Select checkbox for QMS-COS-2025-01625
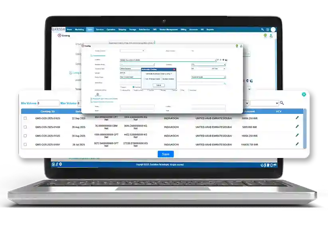 [25, 118]
